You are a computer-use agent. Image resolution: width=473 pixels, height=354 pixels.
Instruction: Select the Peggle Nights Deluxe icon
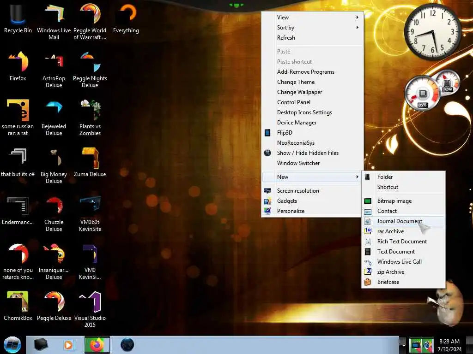click(90, 70)
